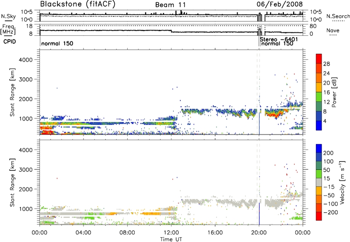The image size is (350, 242).
Task: Click "Slant Range [km]" label of the Velocity panel
Action: tap(12, 182)
